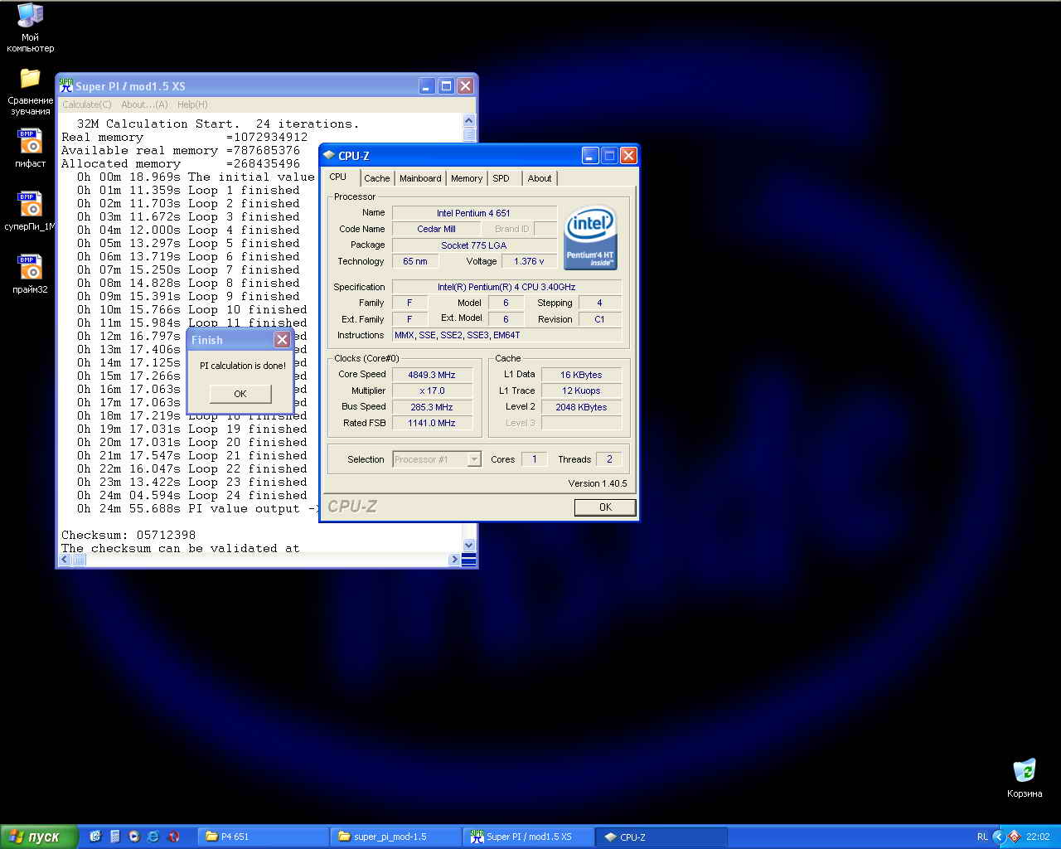Click the Cedar Mill code name field
Screen dimensions: 1061x849
(x=436, y=229)
